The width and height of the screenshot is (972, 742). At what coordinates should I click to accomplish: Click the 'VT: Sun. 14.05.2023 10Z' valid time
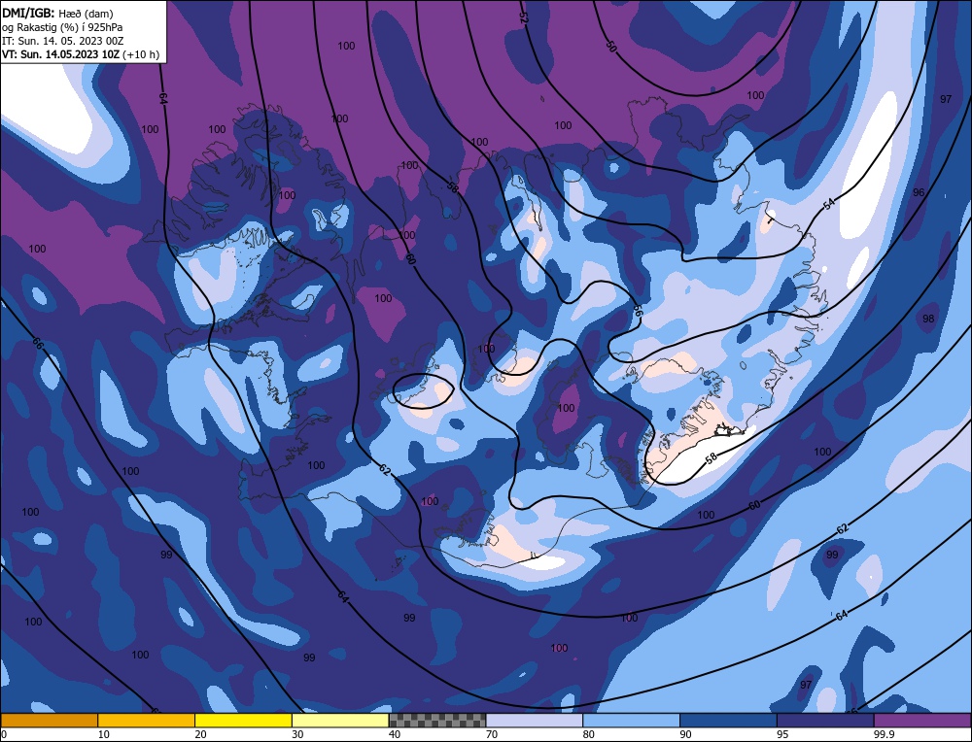pyautogui.click(x=61, y=54)
